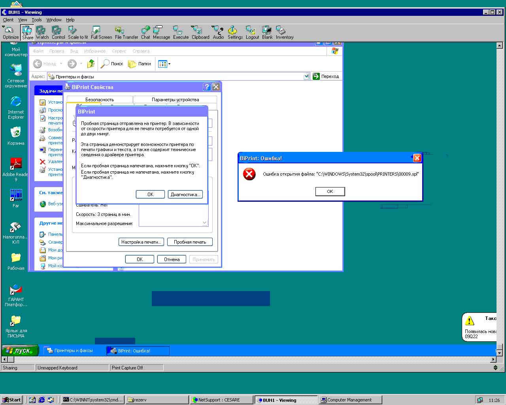Select cmd window taskbar item
This screenshot has width=506, height=405.
coord(93,400)
